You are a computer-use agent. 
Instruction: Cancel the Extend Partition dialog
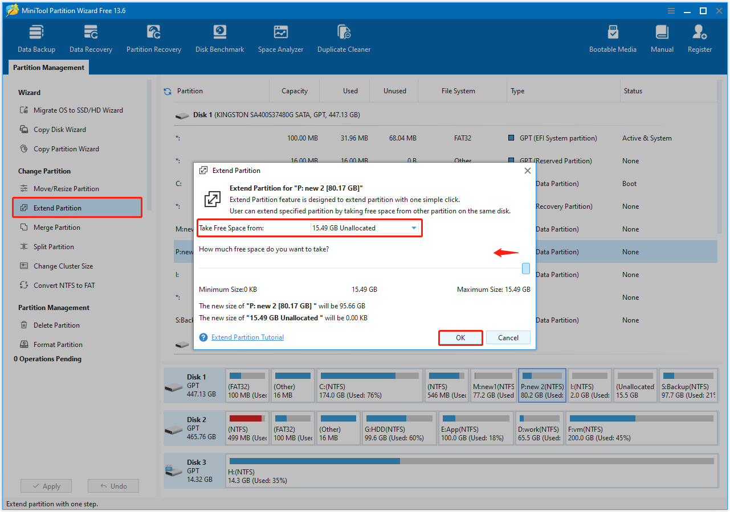tap(508, 338)
